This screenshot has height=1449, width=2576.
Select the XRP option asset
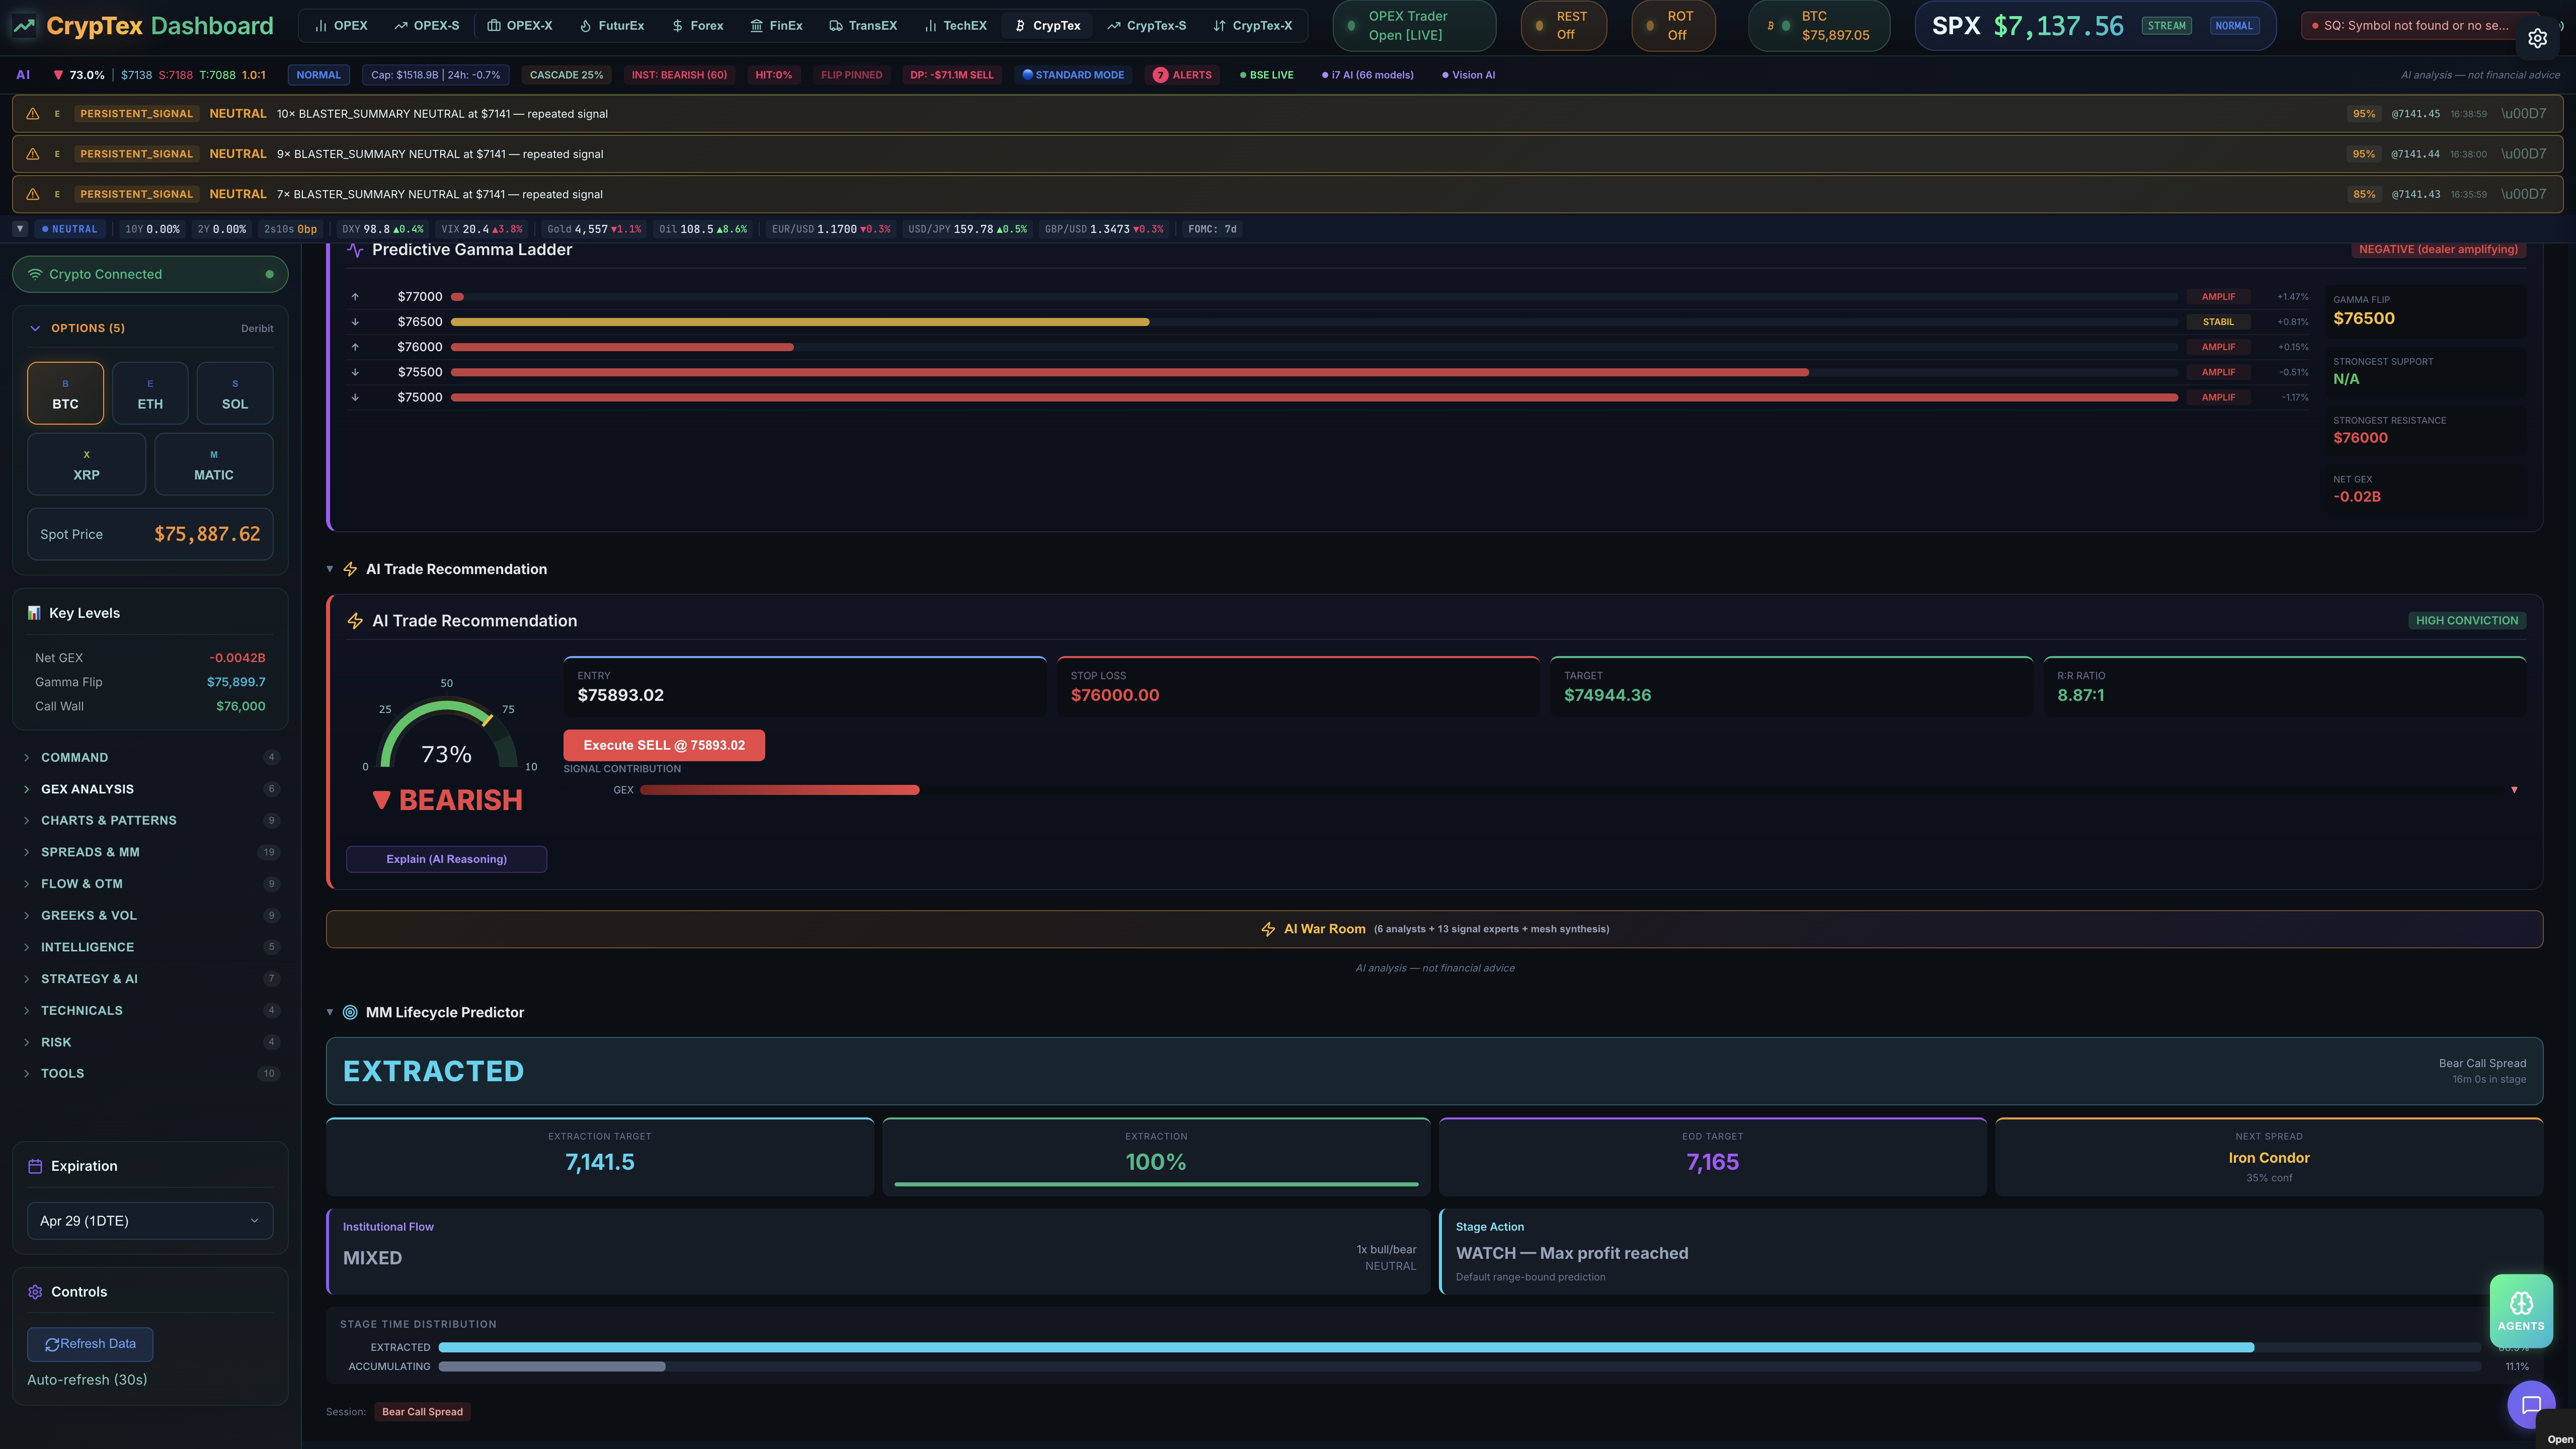(86, 464)
